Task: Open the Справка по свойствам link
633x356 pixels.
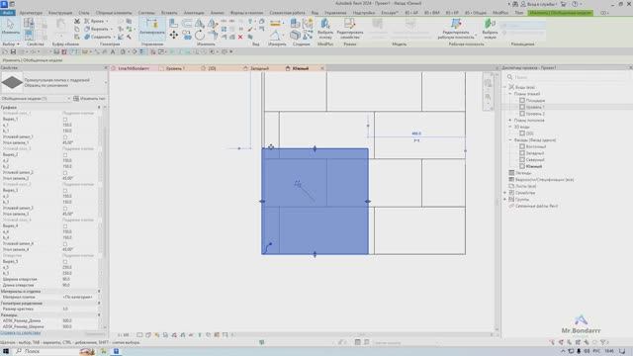Action: click(21, 333)
